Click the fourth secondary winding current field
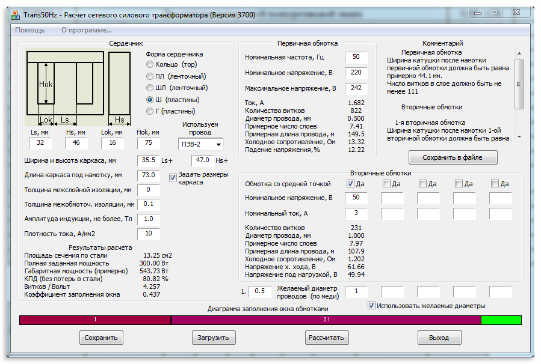 coord(465,213)
